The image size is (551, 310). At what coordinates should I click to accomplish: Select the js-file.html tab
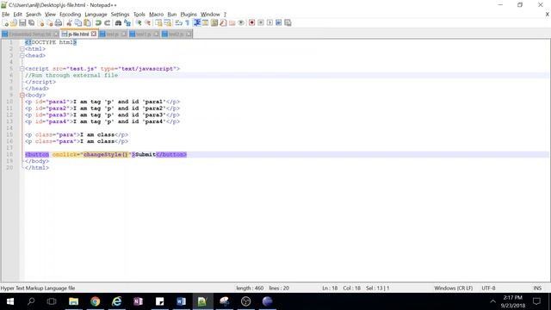click(78, 34)
